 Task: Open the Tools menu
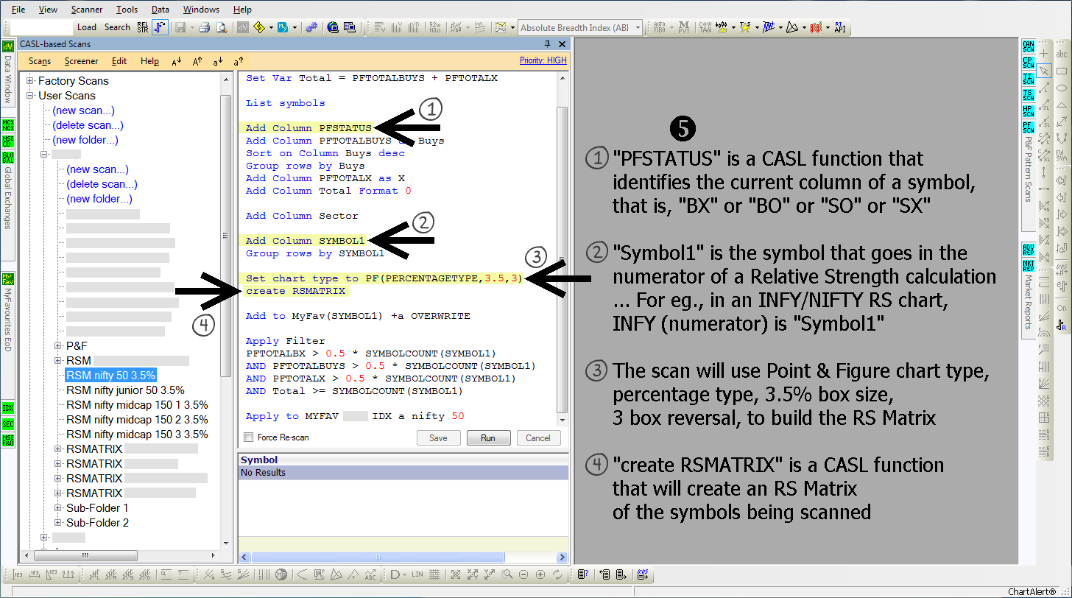click(x=127, y=10)
